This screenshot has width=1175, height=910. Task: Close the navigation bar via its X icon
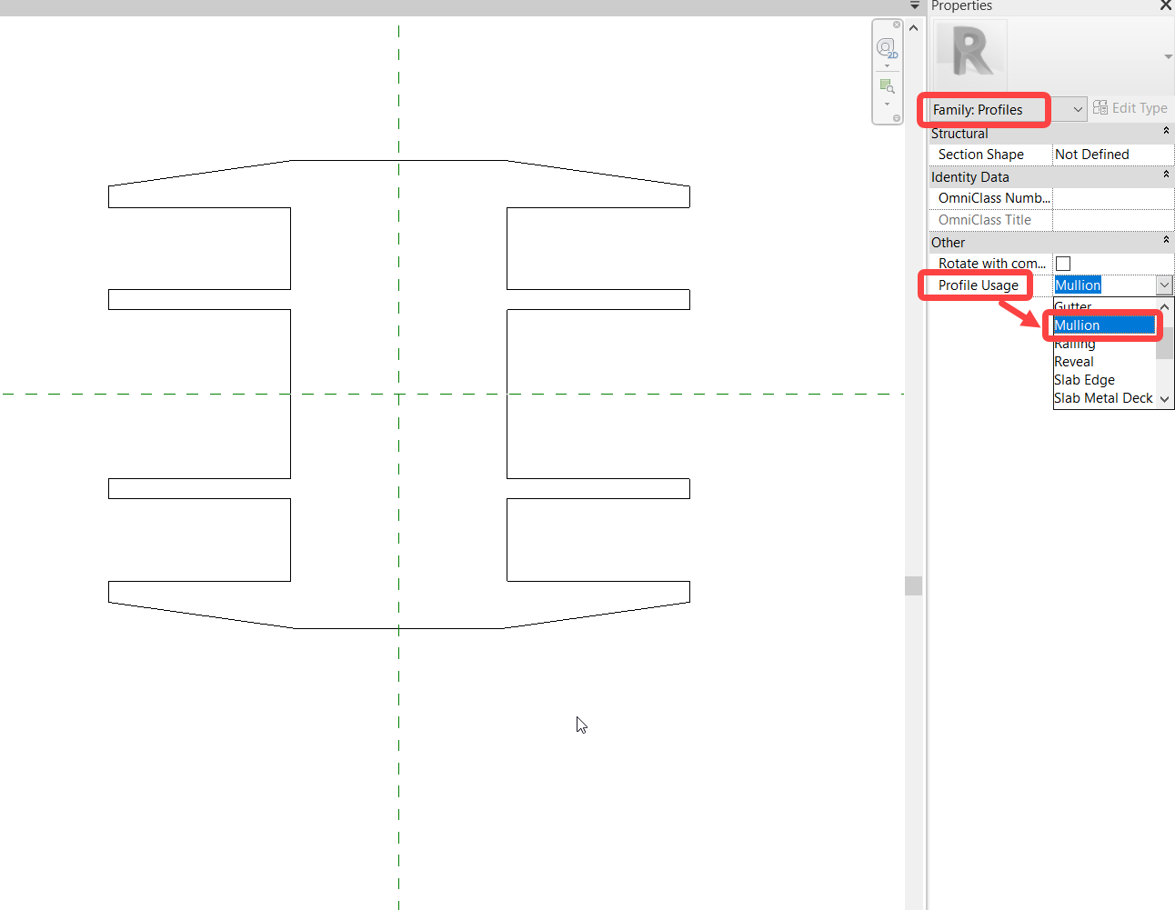point(897,25)
